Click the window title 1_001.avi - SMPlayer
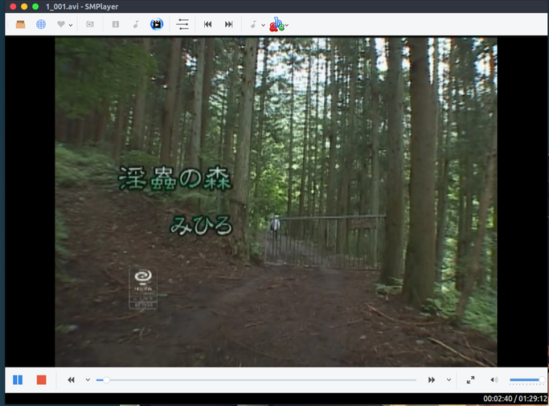Viewport: 549px width, 406px height. [82, 6]
